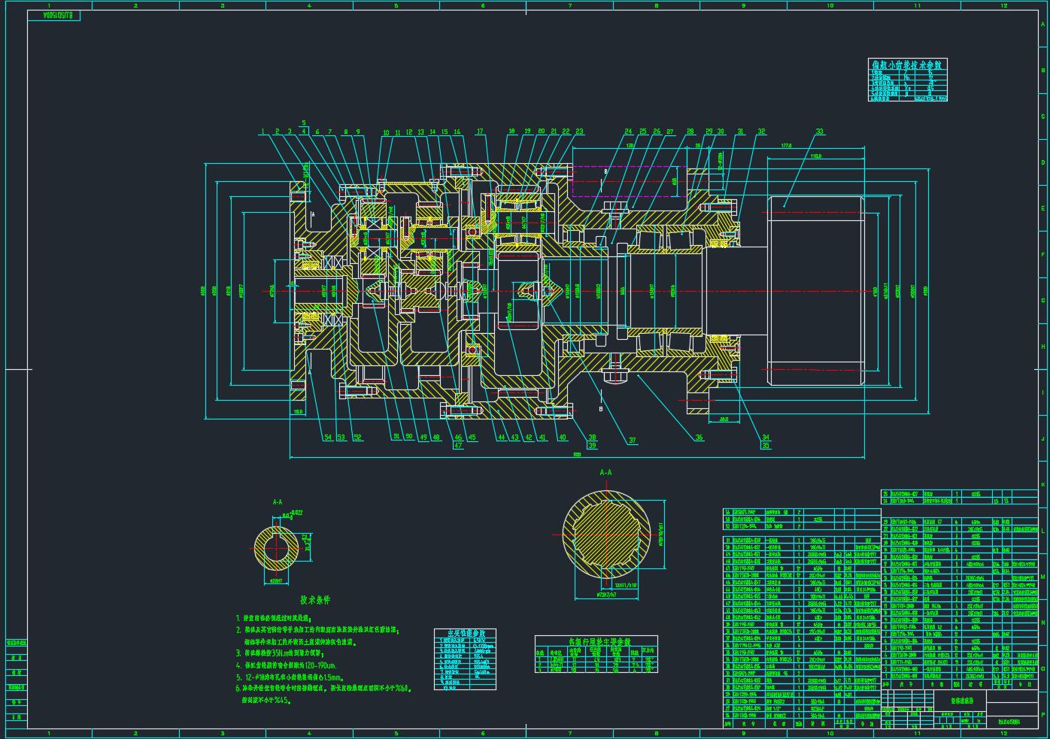Click part callout number 33

pyautogui.click(x=819, y=132)
